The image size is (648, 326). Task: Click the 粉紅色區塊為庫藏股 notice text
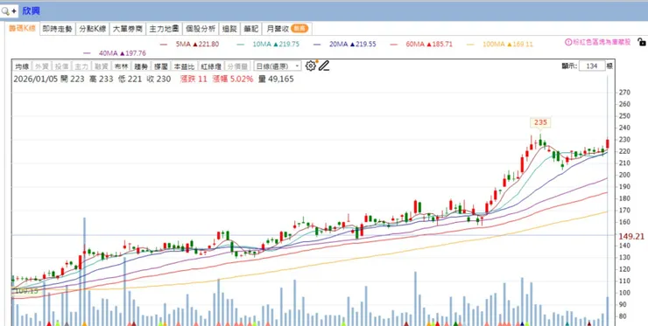click(602, 42)
